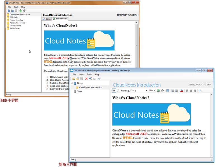
Task: Click the bulleted list icon
Action: (177, 90)
